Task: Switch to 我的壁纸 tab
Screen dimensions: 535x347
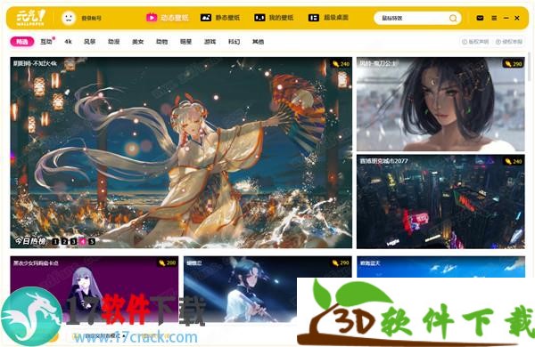Action: [281, 18]
